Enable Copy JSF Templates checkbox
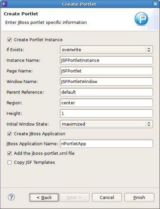 point(10,162)
